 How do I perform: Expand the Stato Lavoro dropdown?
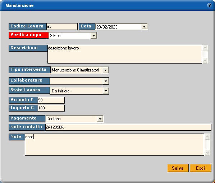(106, 91)
